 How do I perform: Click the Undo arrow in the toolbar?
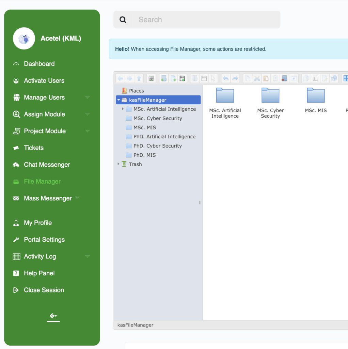pyautogui.click(x=226, y=78)
